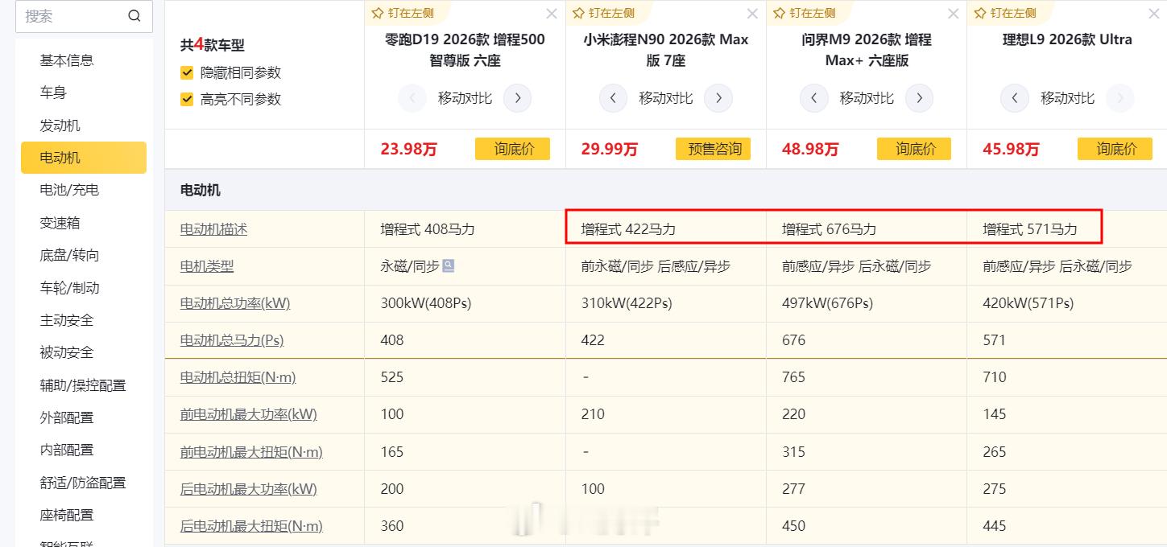Open 问界M9 2026款 增程 Max+ title link
This screenshot has height=547, width=1167.
867,50
